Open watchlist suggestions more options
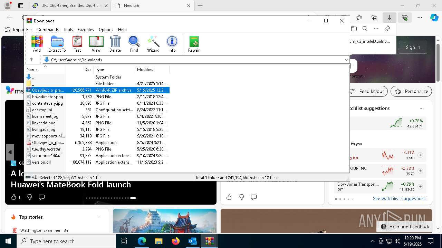The height and width of the screenshot is (248, 442). [x=422, y=108]
